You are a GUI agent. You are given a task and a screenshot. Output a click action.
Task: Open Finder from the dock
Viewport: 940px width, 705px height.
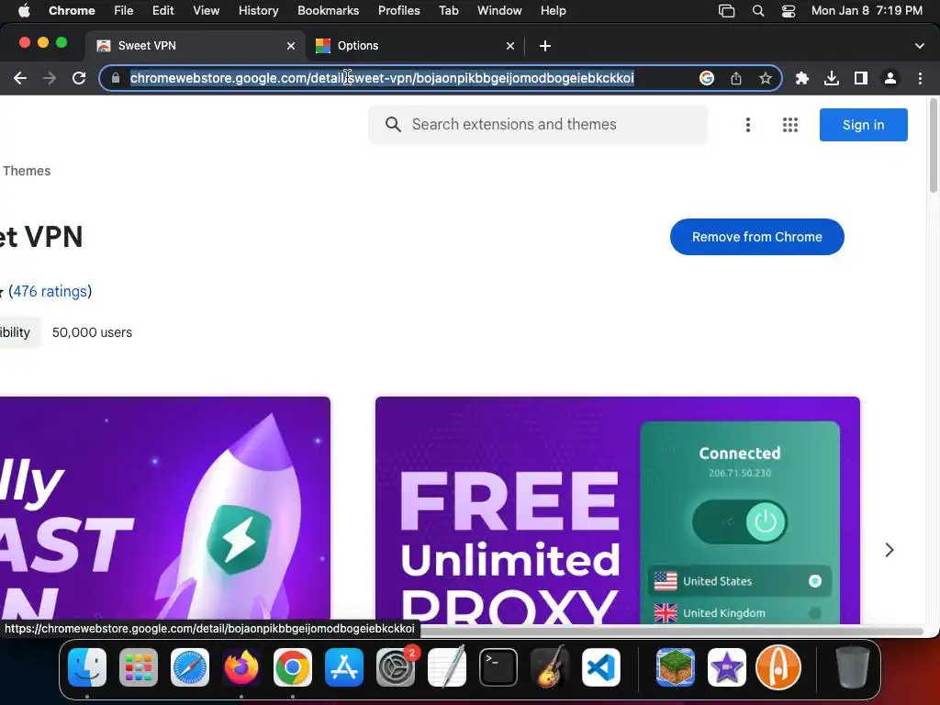[87, 667]
